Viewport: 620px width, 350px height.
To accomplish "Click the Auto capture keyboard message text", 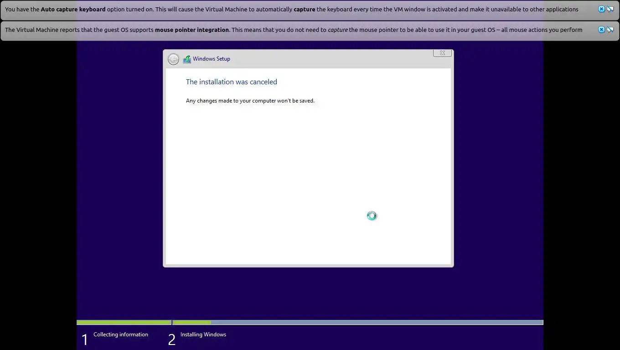I will click(292, 9).
